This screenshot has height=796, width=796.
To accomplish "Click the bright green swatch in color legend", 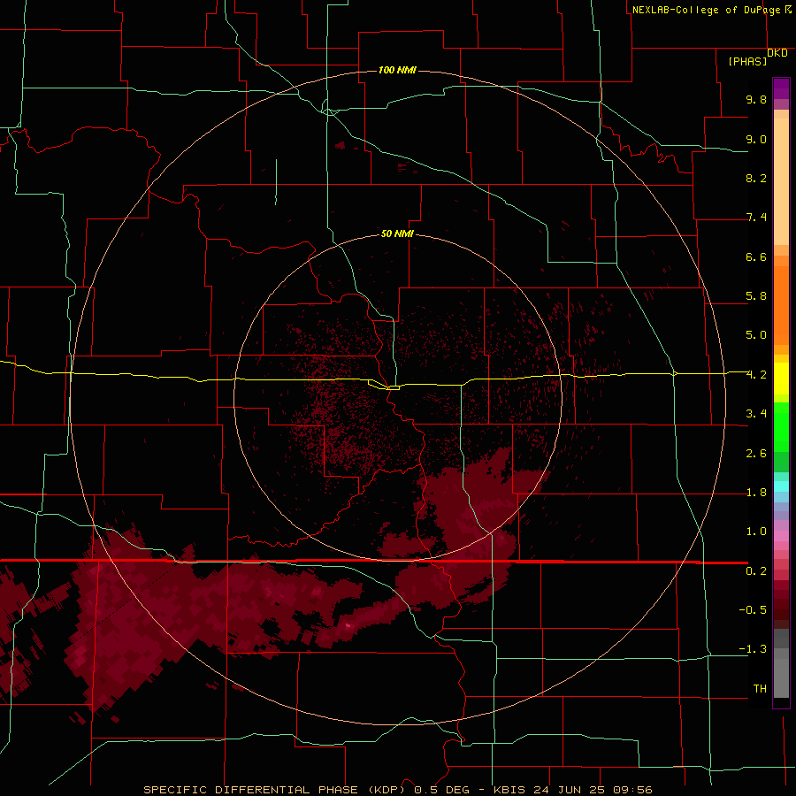I will tap(781, 426).
